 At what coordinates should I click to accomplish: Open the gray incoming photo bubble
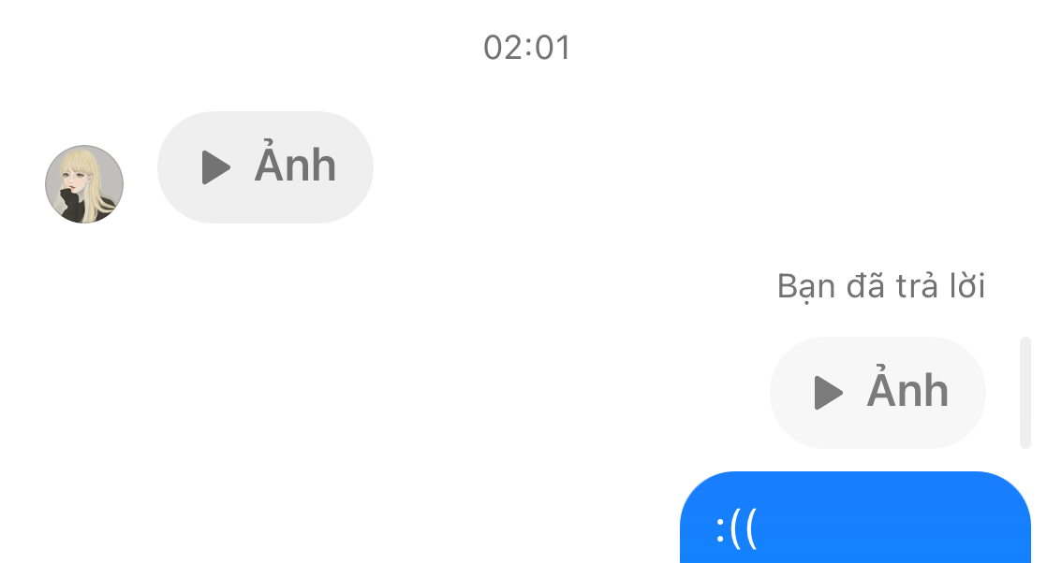coord(265,166)
